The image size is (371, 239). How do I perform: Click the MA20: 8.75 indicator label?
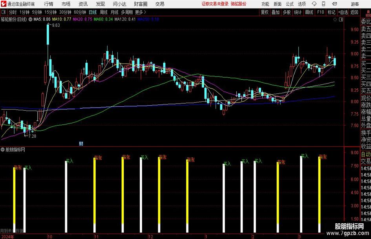82,19
